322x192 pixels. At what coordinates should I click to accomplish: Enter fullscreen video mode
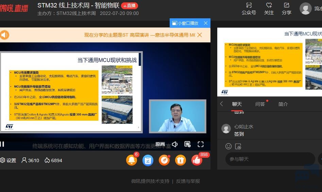(x=200, y=144)
